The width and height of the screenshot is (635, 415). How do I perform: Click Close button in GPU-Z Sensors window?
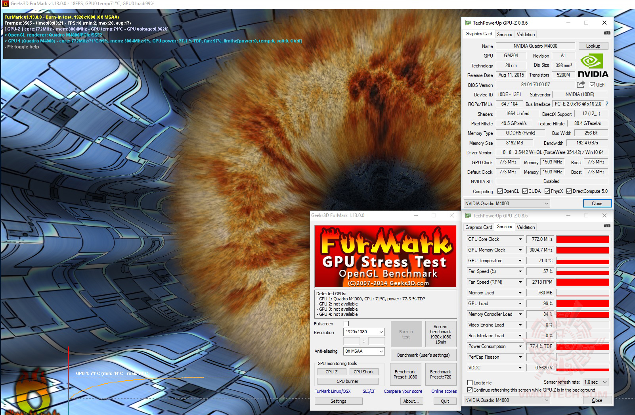point(597,400)
